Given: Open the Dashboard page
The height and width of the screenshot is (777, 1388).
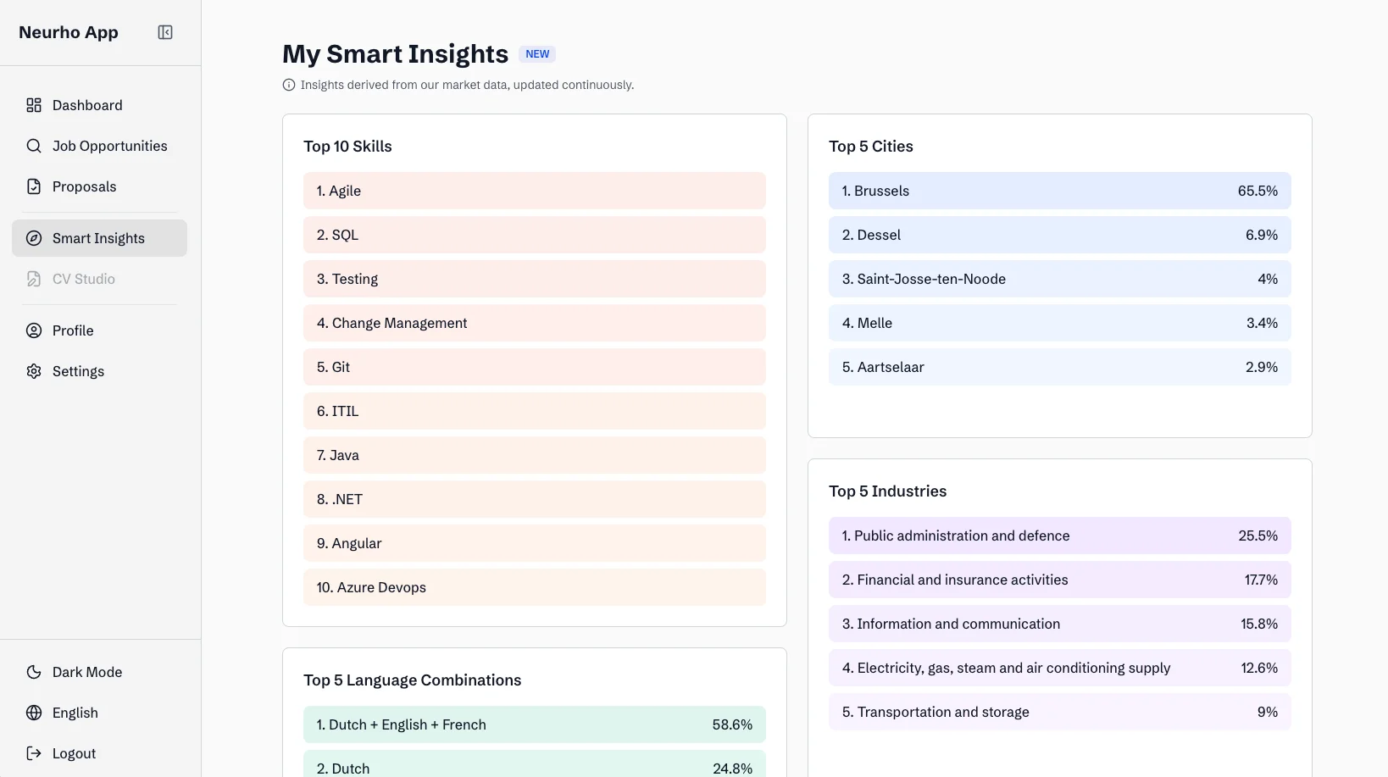Looking at the screenshot, I should 100,105.
